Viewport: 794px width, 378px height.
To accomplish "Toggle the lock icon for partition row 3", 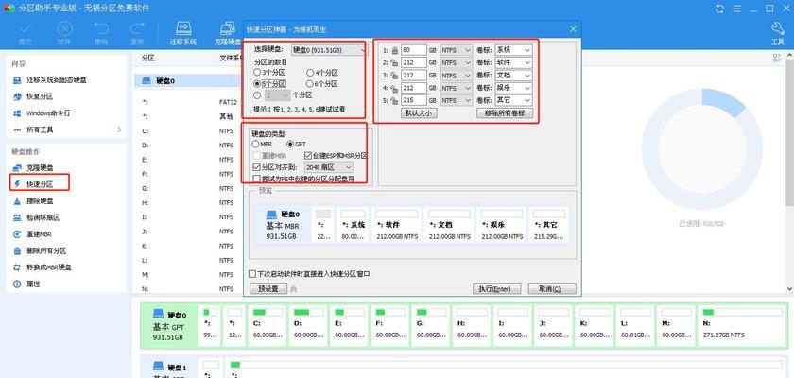I will coord(395,76).
